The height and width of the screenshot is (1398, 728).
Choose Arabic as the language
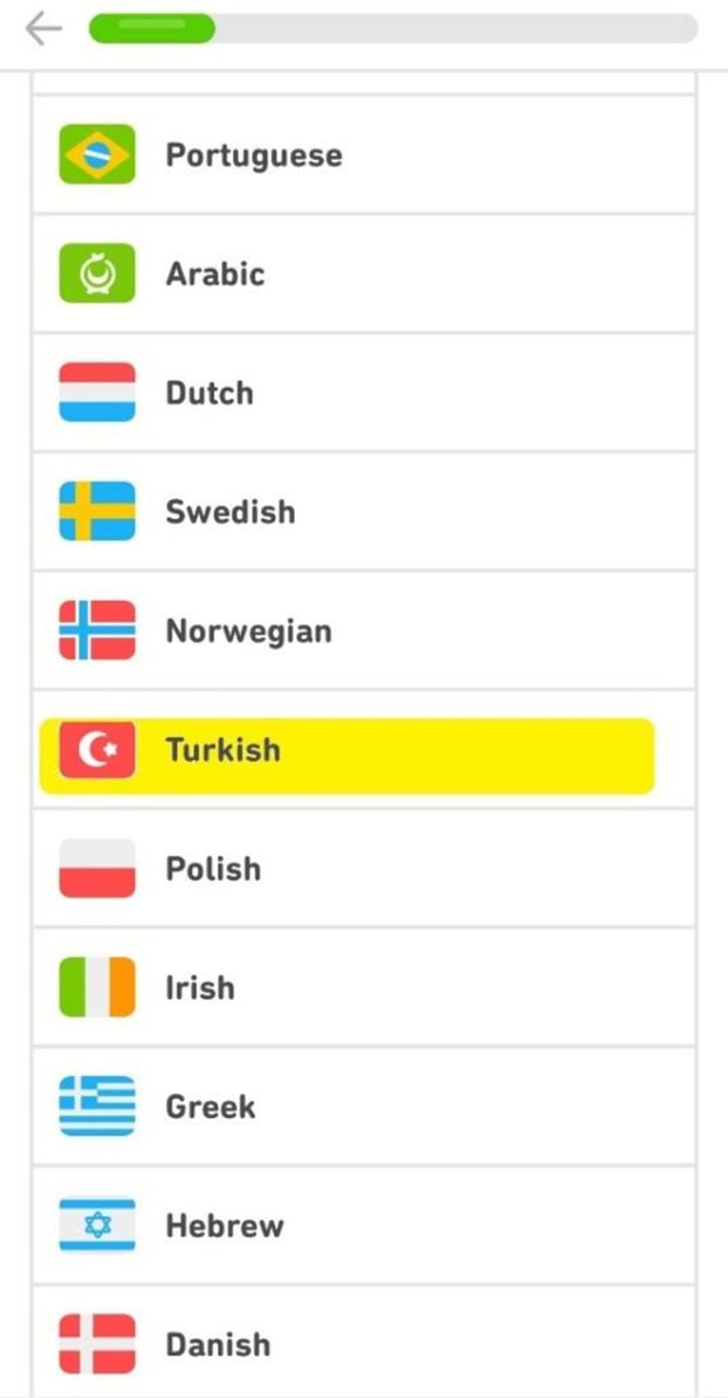(x=216, y=274)
